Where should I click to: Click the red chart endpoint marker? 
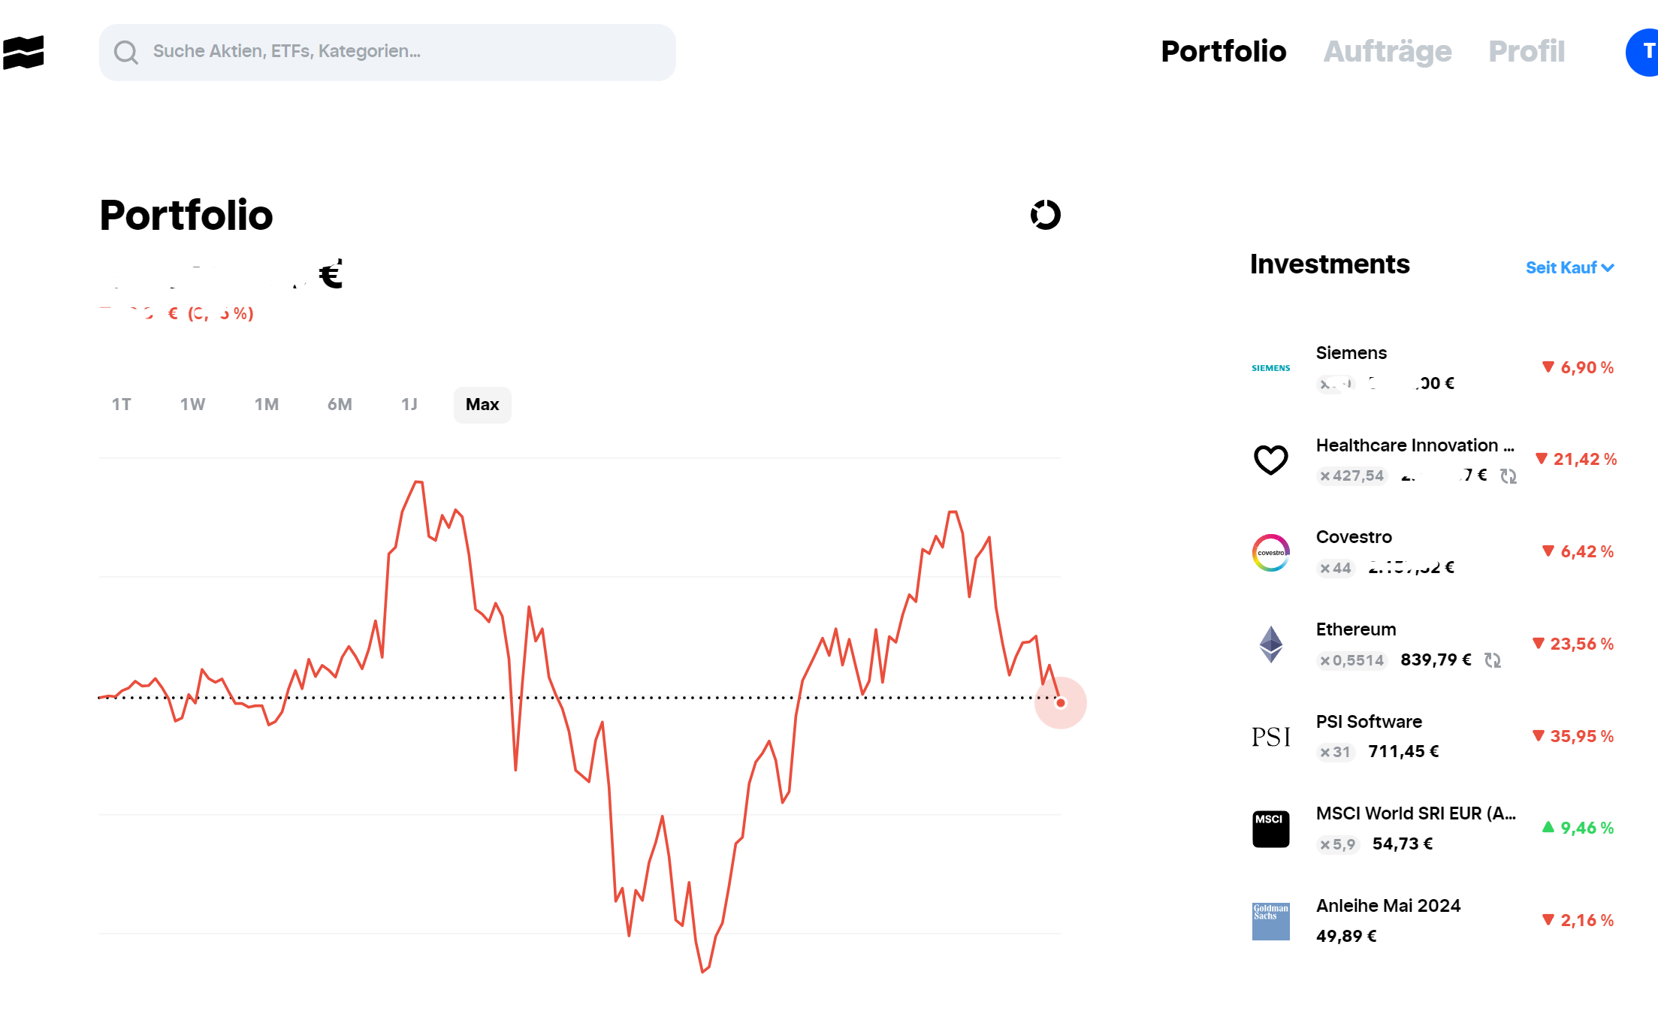(x=1060, y=703)
